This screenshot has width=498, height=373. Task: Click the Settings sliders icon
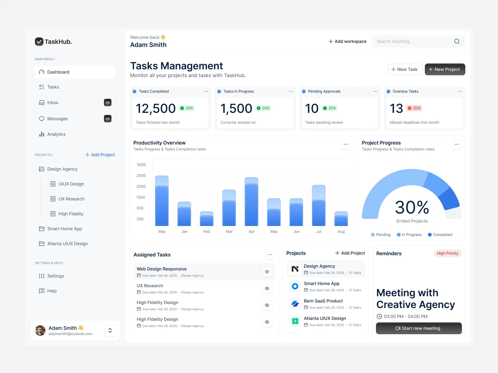tap(42, 276)
